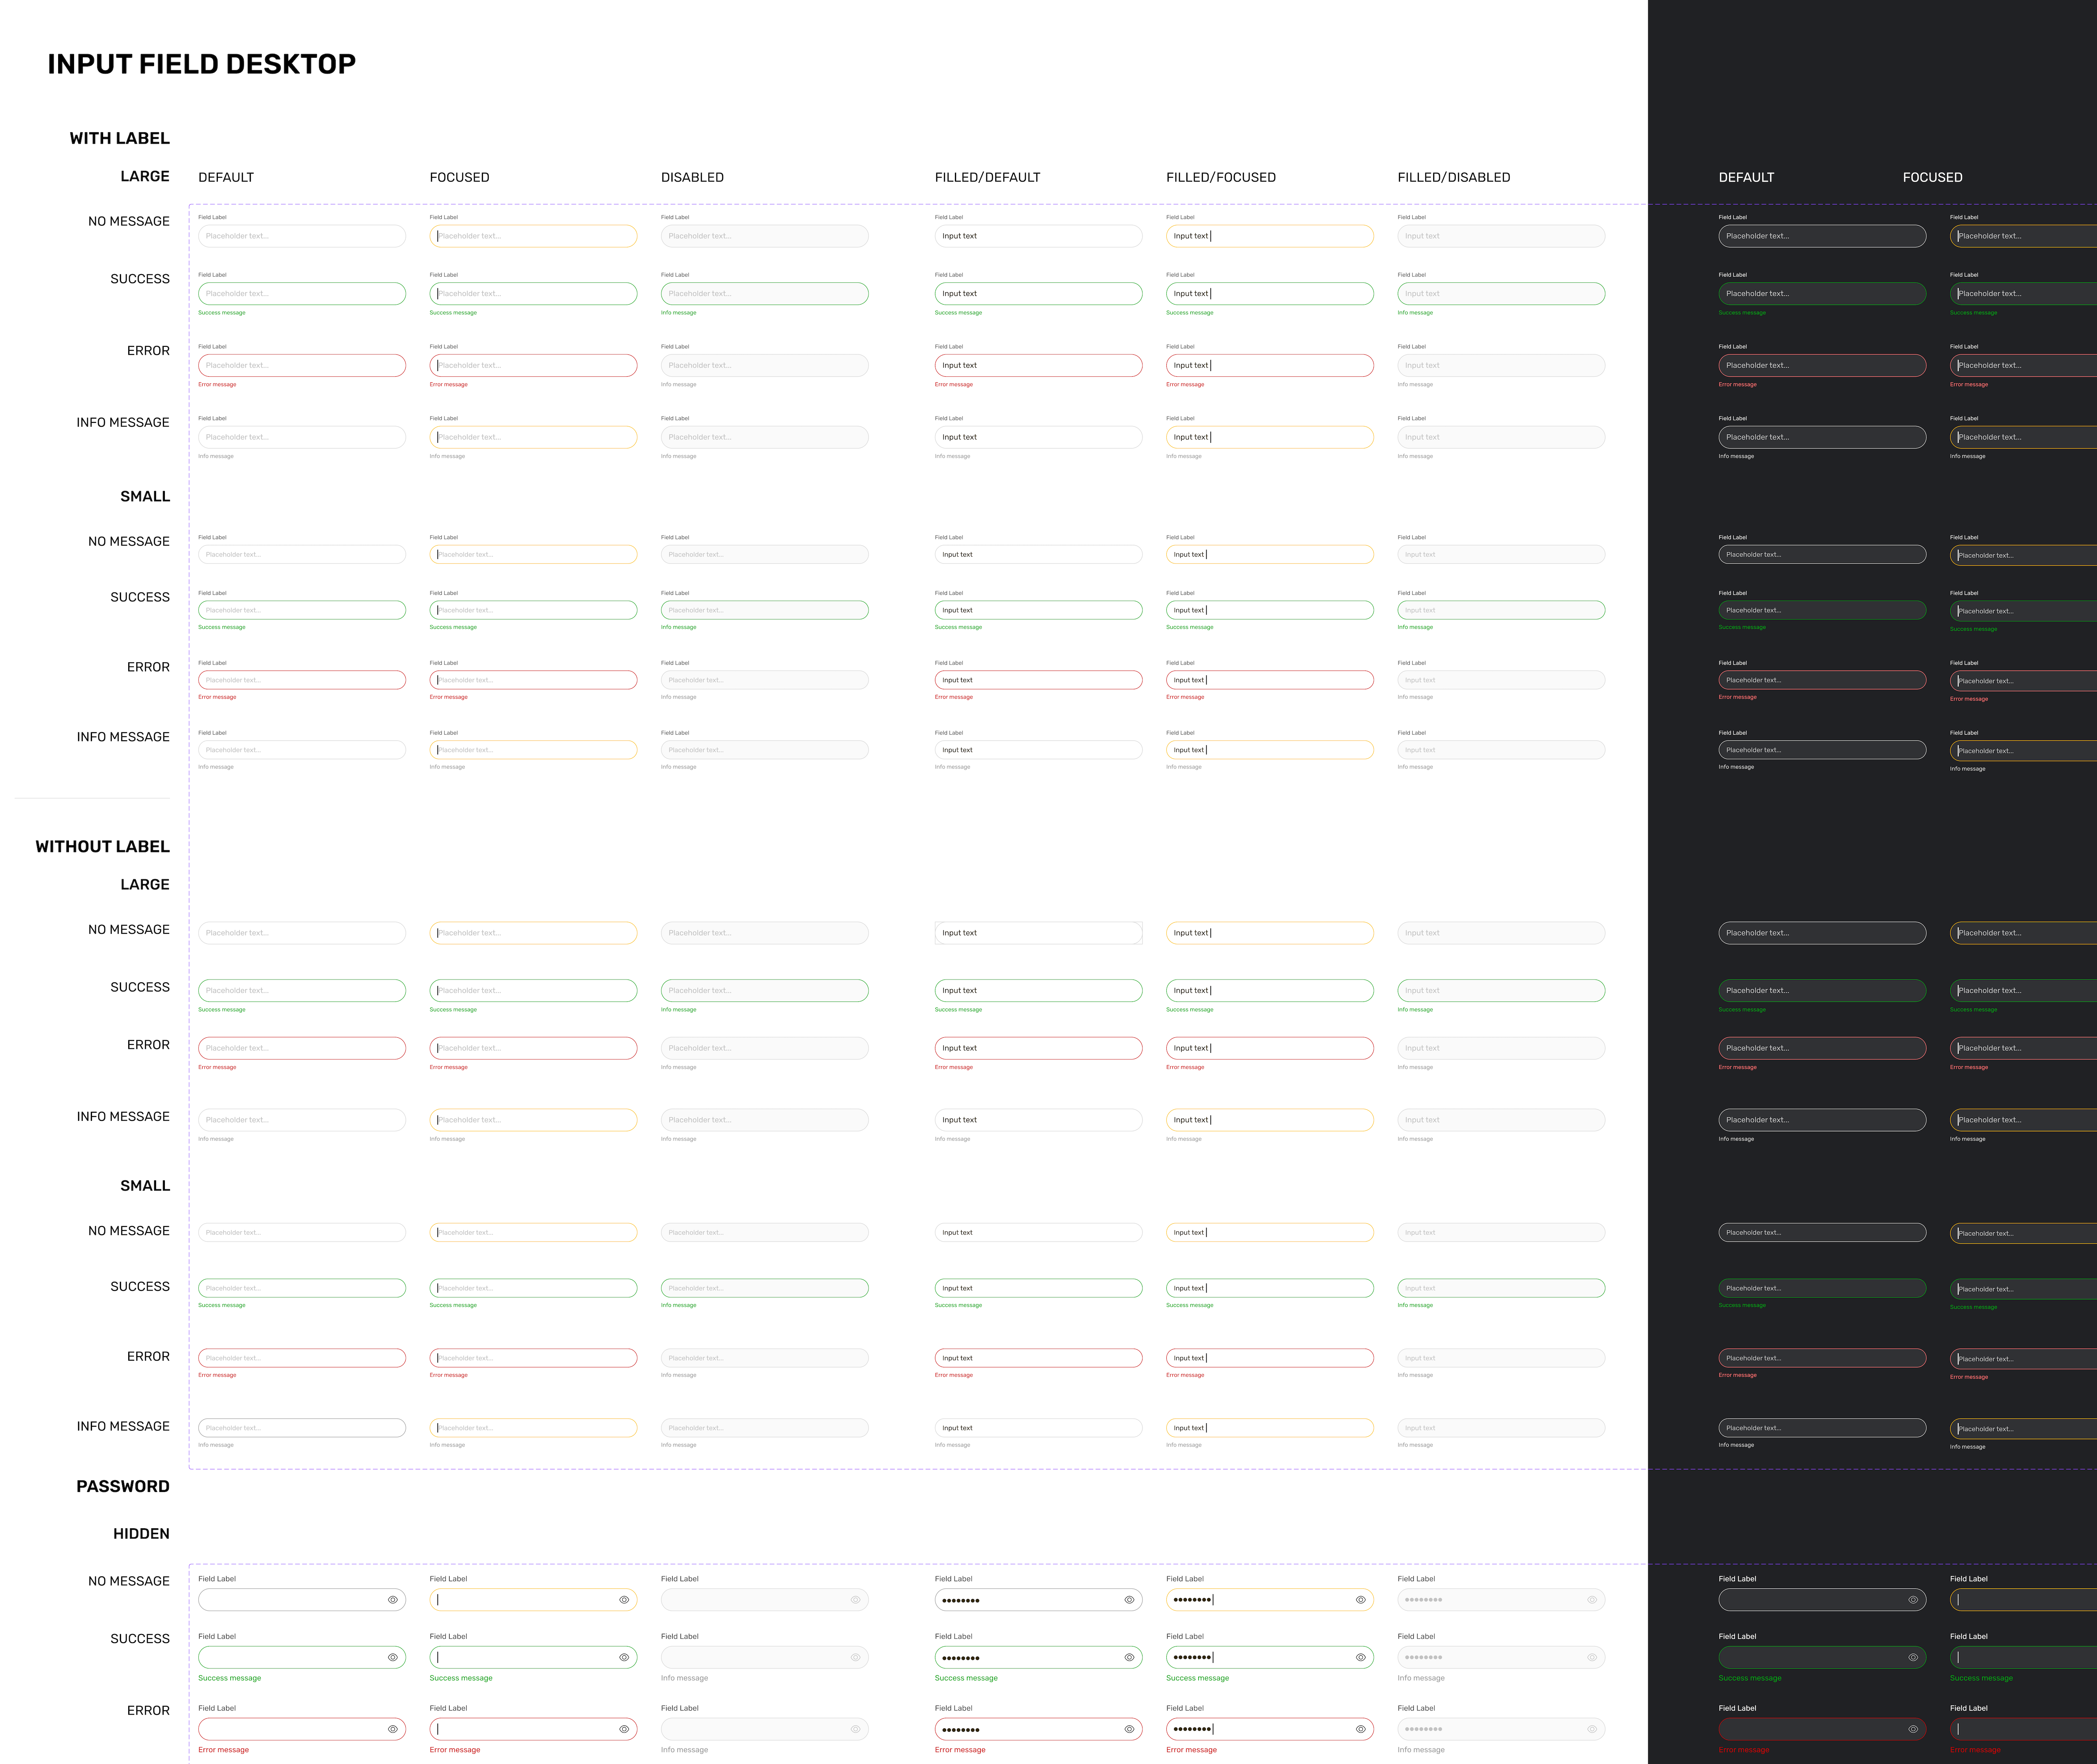The height and width of the screenshot is (1764, 2097).
Task: Click With Label small Success Default input
Action: (302, 610)
